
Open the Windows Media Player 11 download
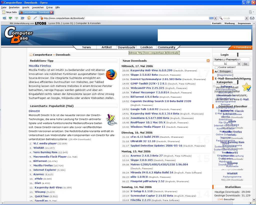pos(148,127)
